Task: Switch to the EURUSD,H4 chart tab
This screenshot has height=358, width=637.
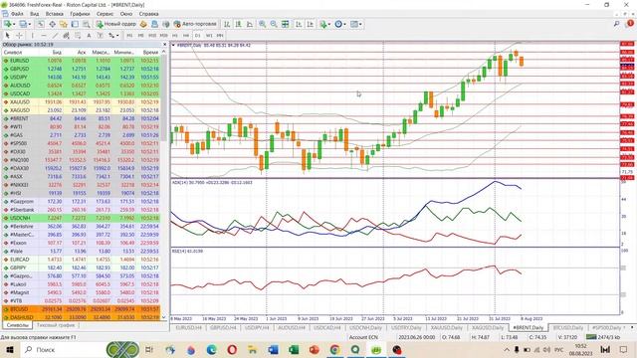Action: tap(188, 327)
